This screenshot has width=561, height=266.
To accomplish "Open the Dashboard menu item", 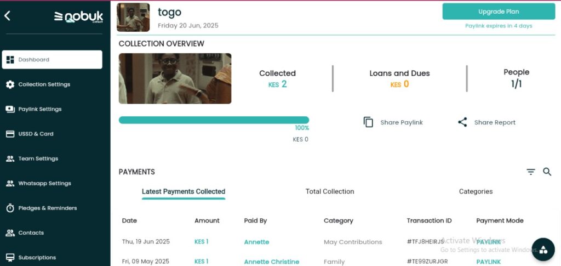I will tap(52, 60).
